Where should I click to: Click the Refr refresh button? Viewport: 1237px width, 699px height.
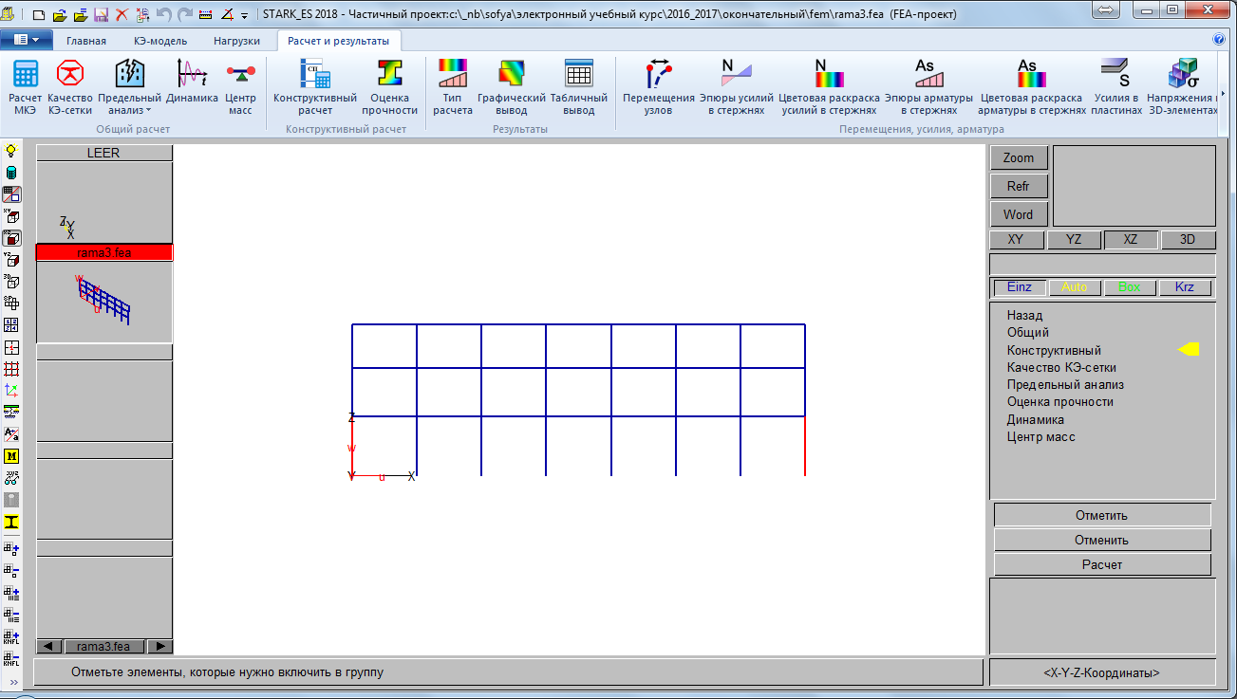pos(1019,186)
